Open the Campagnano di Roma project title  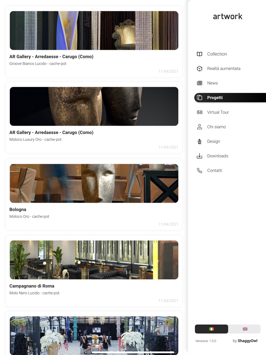pyautogui.click(x=32, y=286)
